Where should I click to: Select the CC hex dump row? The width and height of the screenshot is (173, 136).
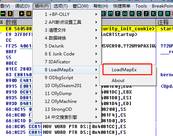9,40
